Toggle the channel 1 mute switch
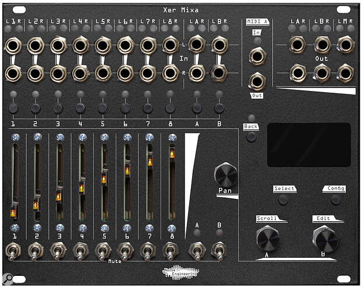This screenshot has width=362, height=287. click(13, 252)
